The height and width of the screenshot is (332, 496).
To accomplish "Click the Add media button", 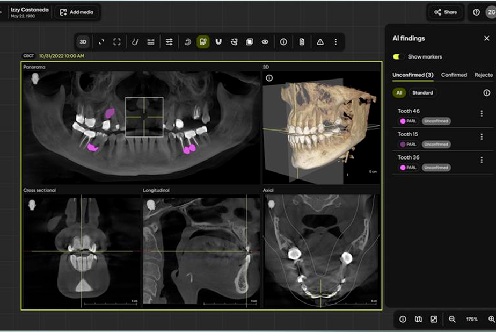I will (77, 12).
